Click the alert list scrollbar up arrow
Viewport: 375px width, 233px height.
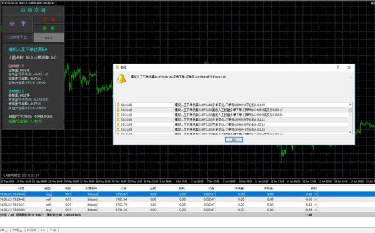click(351, 105)
